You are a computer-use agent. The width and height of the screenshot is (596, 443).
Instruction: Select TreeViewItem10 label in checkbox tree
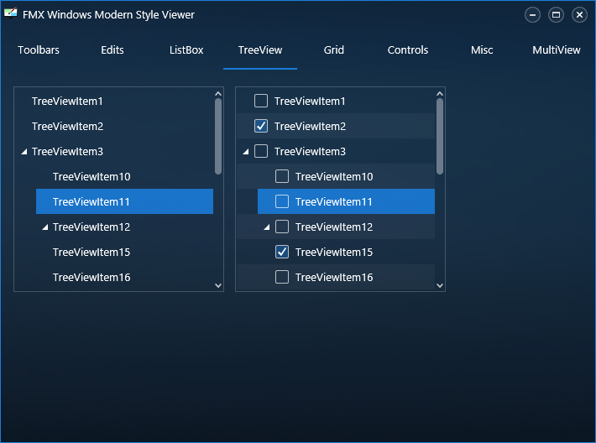[334, 176]
